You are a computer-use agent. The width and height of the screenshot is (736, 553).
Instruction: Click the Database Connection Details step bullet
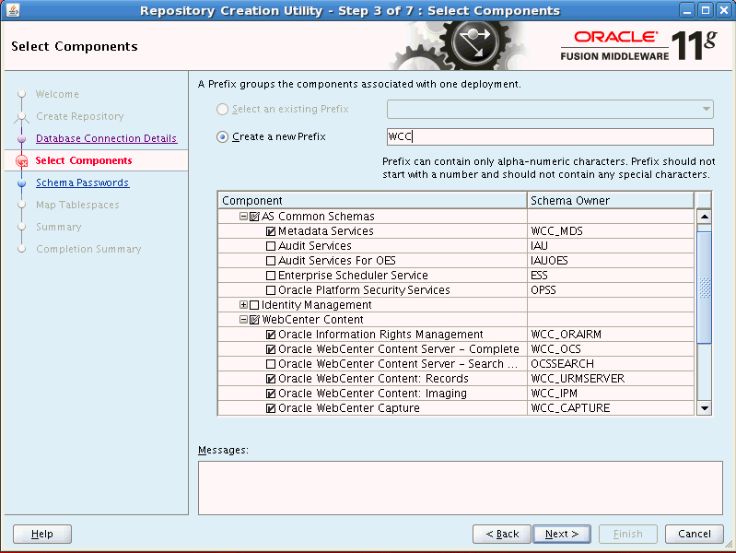click(21, 138)
